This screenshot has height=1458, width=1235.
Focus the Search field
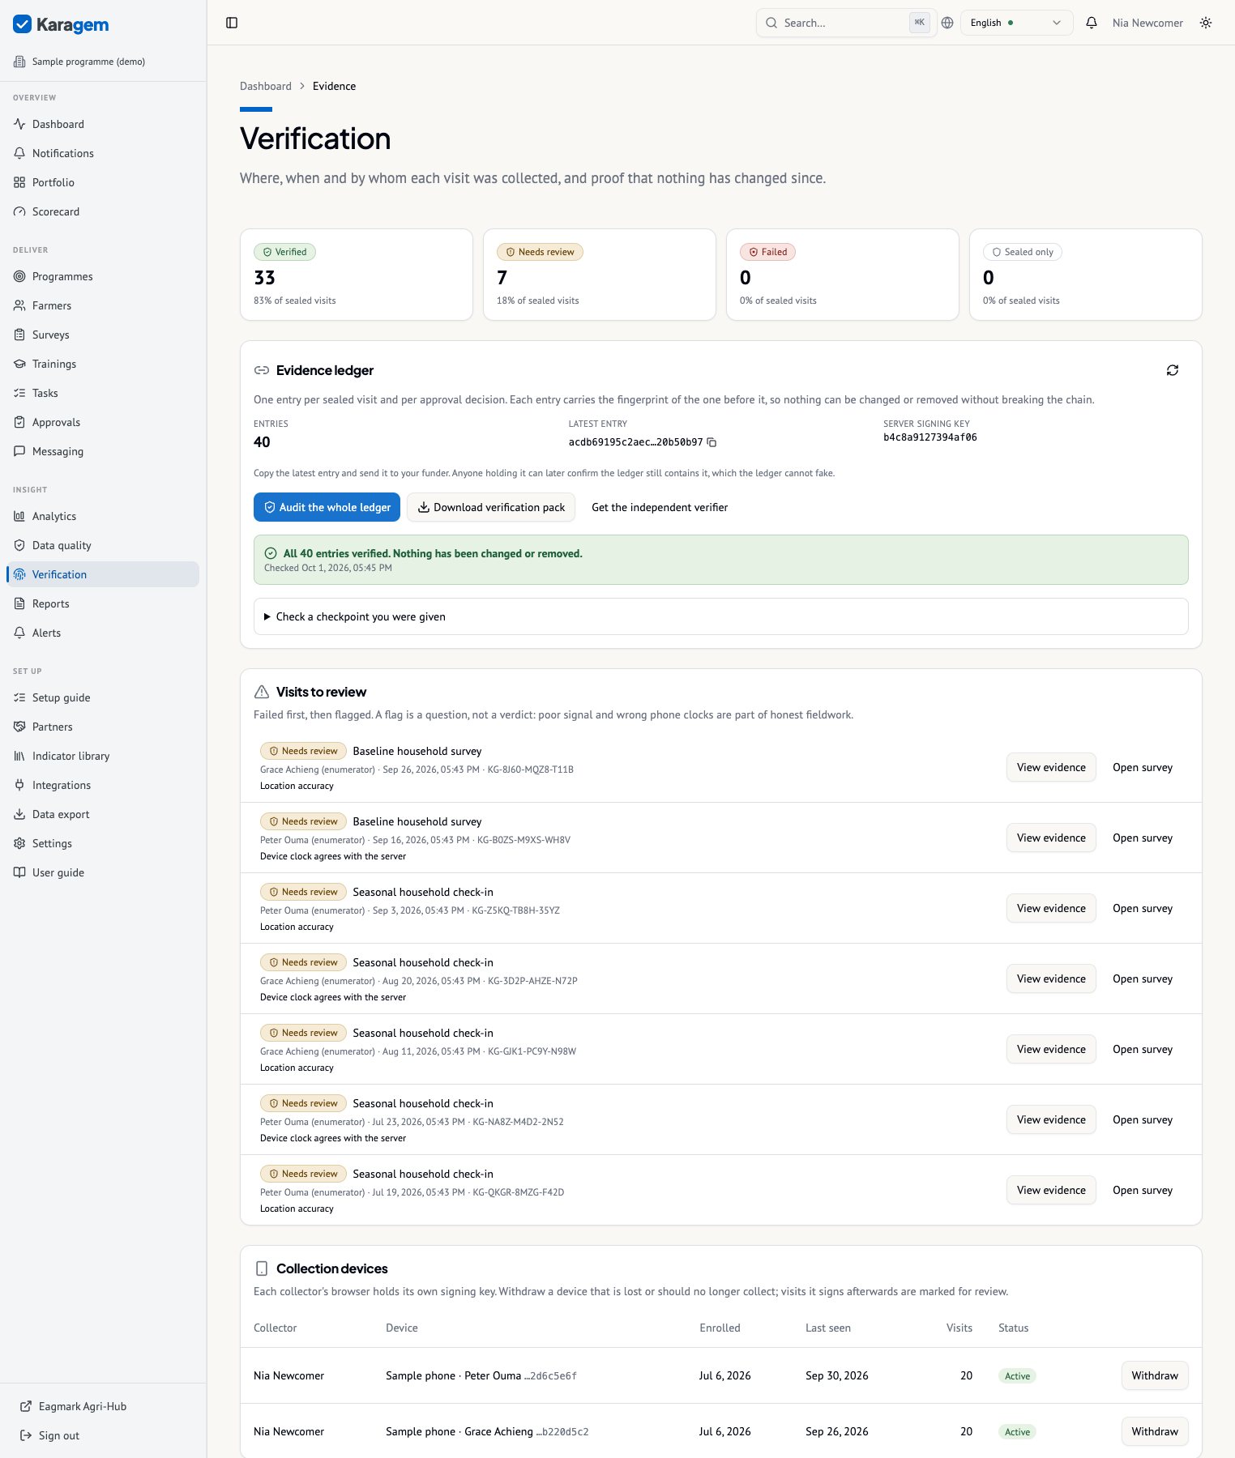tap(846, 23)
